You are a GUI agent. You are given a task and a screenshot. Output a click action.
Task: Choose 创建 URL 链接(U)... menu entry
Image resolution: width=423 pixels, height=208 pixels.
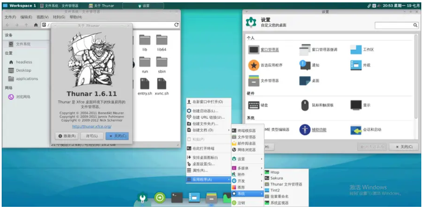coord(209,117)
